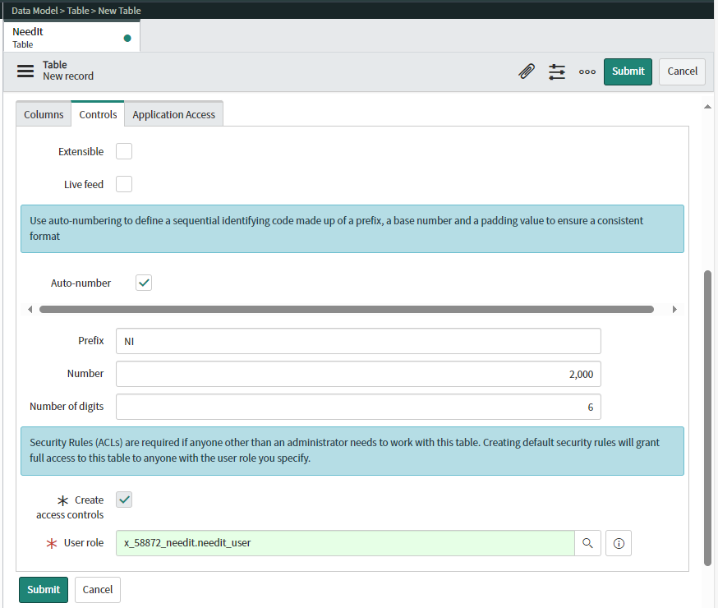Open the more options ellipsis menu
Viewport: 718px width, 608px height.
pyautogui.click(x=587, y=71)
